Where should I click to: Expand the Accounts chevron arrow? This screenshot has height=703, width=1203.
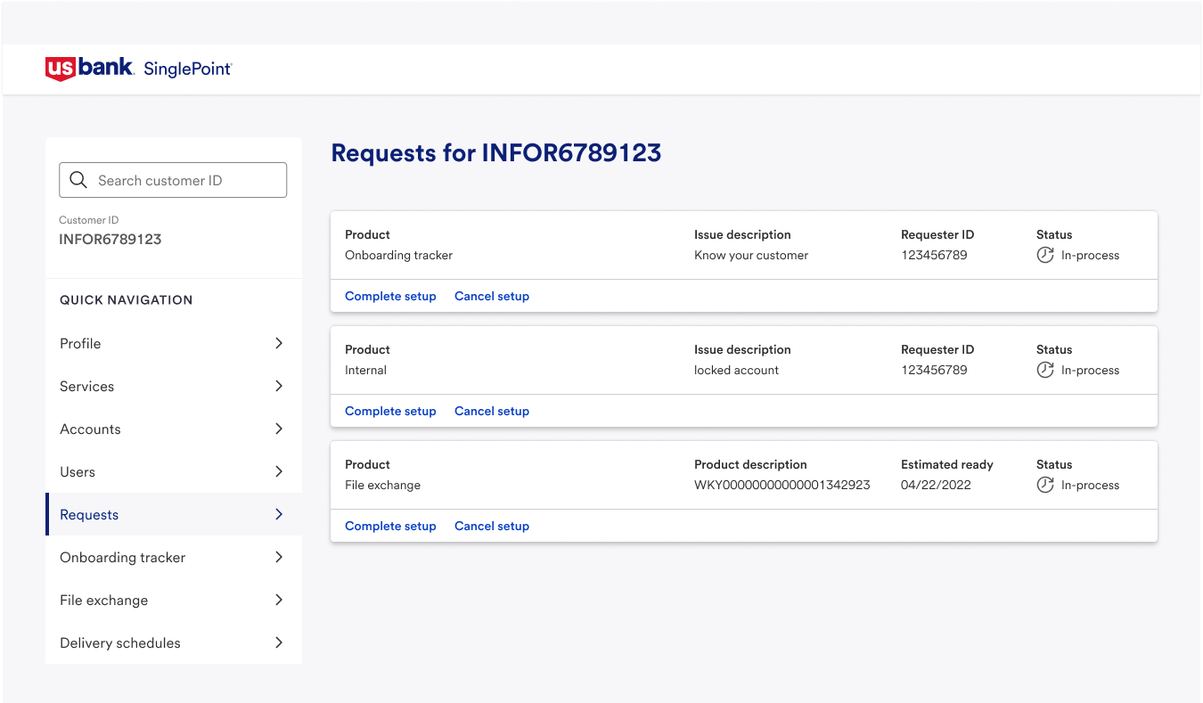(x=279, y=429)
